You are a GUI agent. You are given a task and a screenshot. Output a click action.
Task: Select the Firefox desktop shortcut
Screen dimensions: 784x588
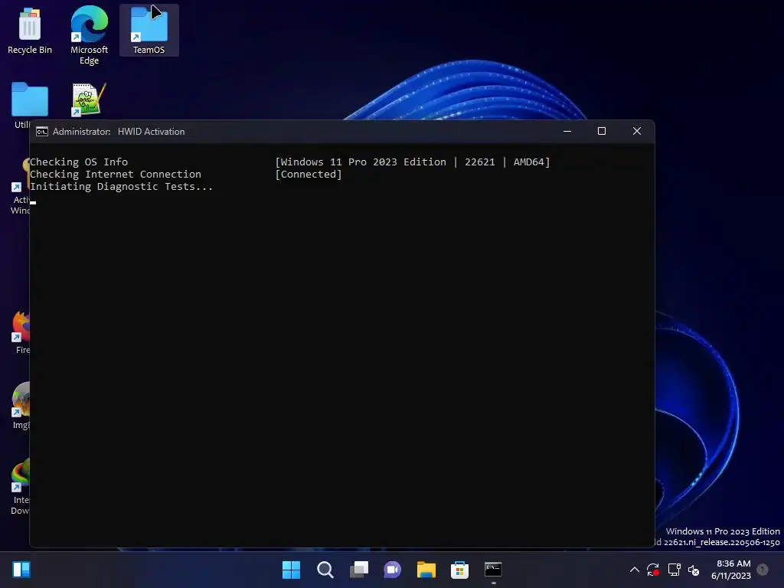[21, 332]
